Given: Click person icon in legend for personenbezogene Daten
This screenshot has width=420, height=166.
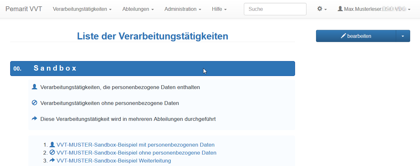Looking at the screenshot, I should tap(35, 87).
